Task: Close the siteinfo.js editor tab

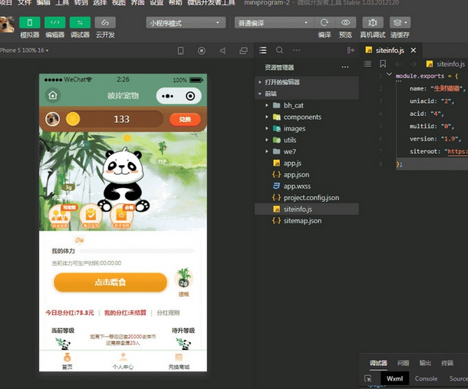Action: (414, 50)
